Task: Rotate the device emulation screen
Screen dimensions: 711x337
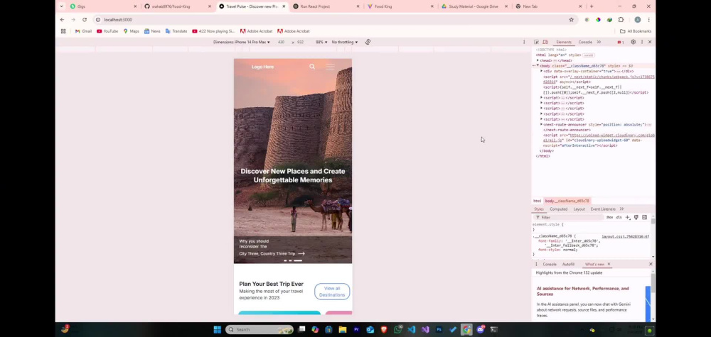Action: 368,42
